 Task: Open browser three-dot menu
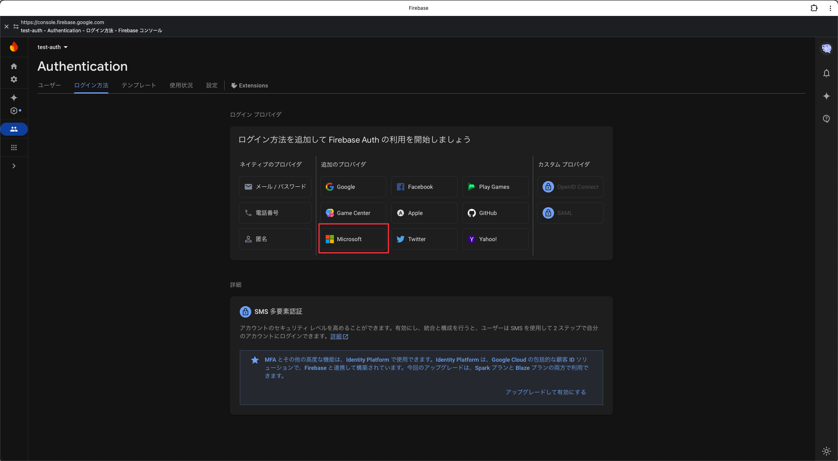[830, 8]
